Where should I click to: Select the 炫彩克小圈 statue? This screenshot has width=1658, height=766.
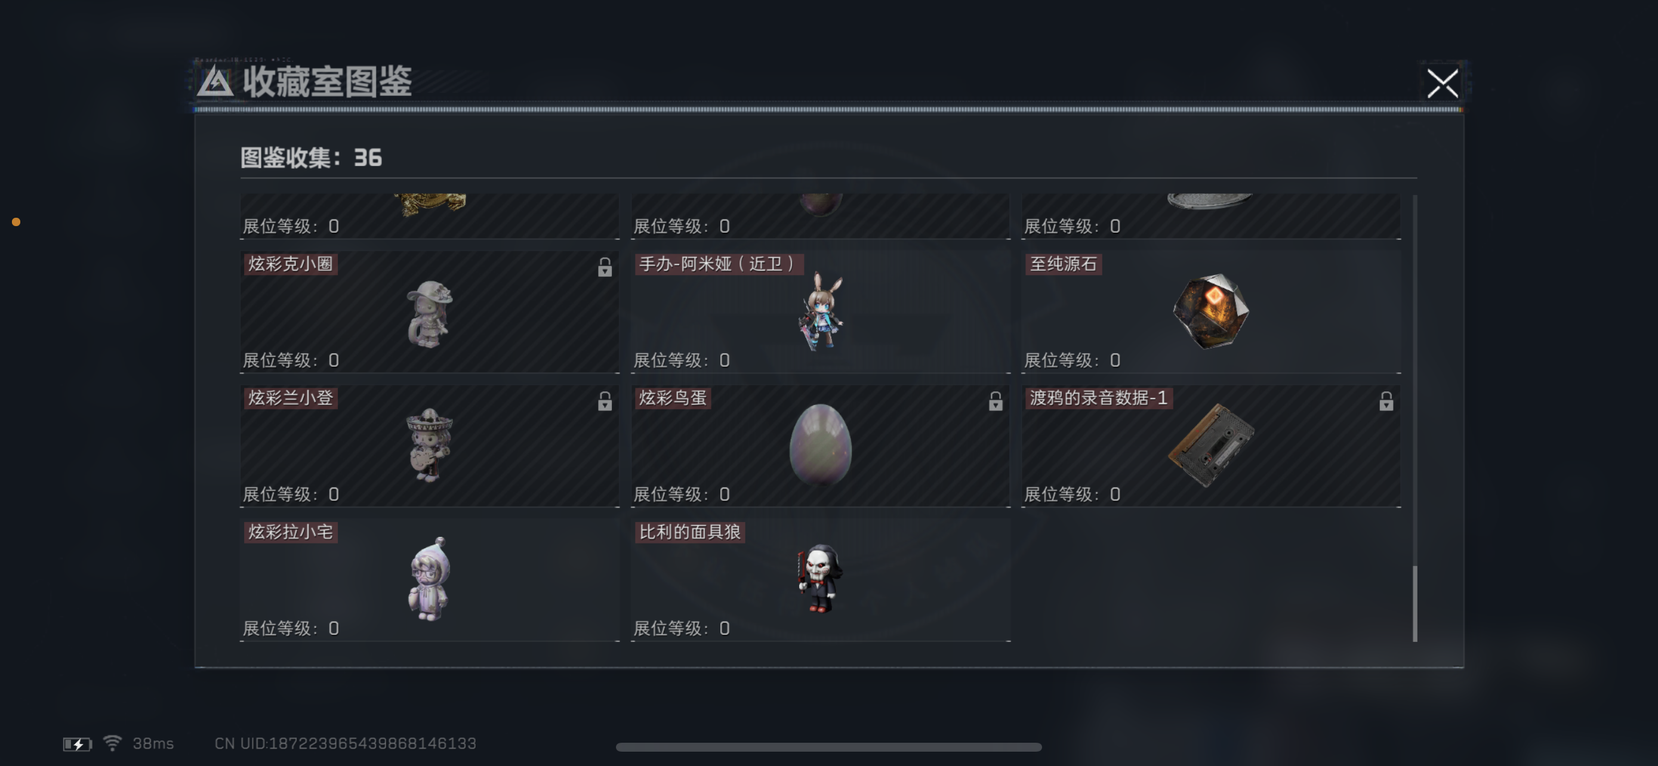[429, 314]
